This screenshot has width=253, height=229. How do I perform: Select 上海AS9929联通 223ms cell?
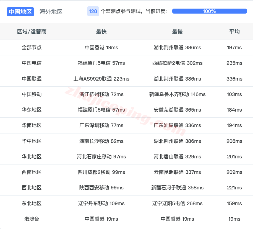(101, 79)
